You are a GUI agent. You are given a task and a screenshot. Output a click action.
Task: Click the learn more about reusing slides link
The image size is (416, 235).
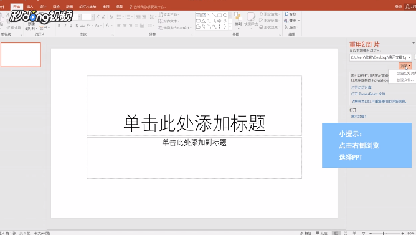[x=379, y=102]
